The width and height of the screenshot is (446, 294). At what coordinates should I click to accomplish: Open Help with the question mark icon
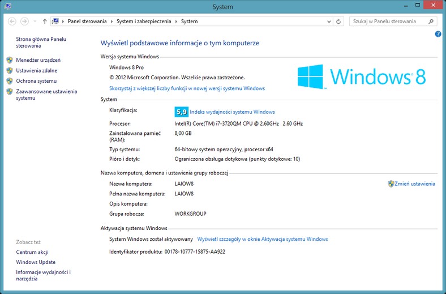point(438,35)
